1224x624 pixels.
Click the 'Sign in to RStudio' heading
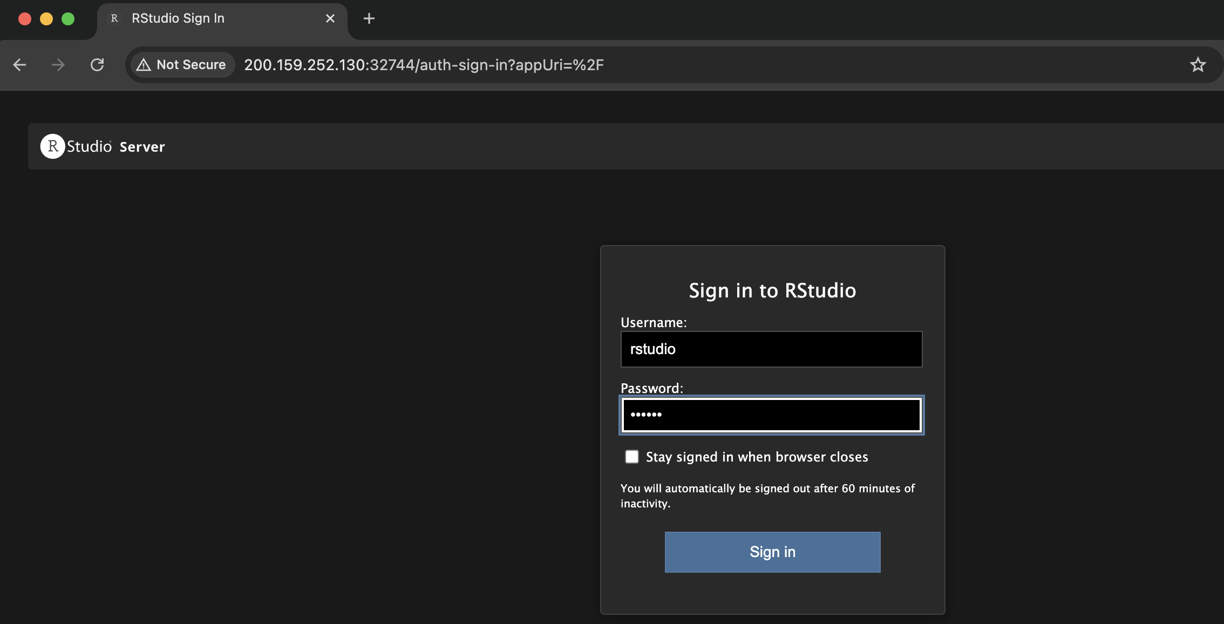tap(772, 291)
